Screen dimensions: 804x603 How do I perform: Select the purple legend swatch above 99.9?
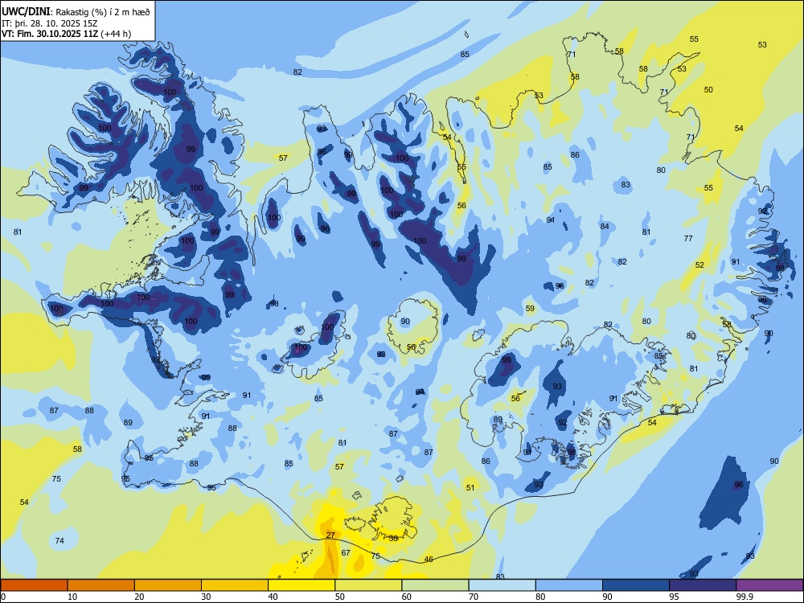click(x=769, y=585)
